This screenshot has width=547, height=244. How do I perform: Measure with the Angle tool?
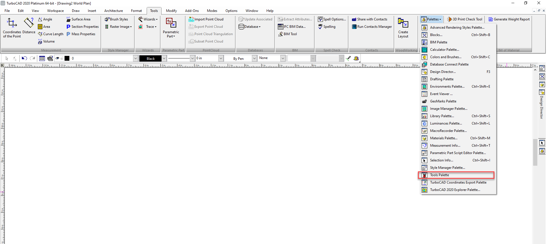click(45, 19)
